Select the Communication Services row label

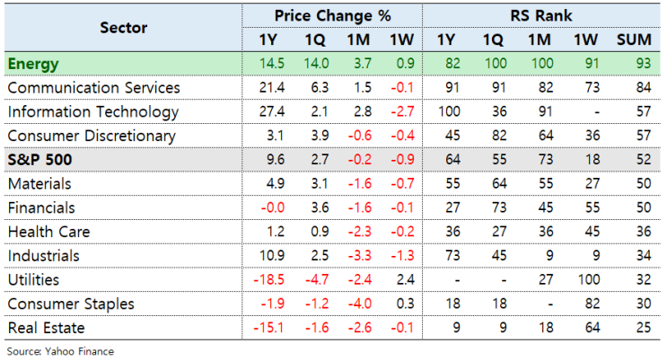tap(93, 88)
